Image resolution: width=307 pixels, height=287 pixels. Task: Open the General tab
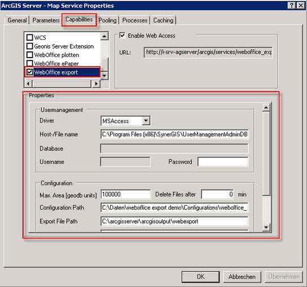17,20
